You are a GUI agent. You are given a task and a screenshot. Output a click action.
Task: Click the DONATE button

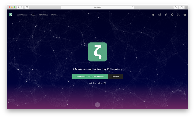click(x=115, y=77)
